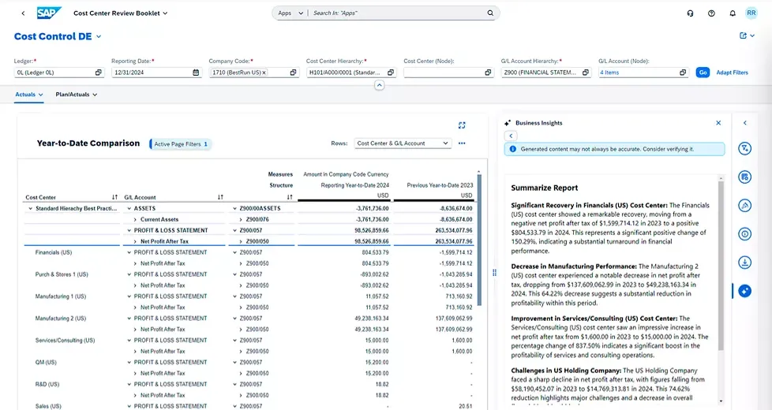Screen dimensions: 772x410
Task: Click the active AI insights sidebar icon
Action: (745, 291)
